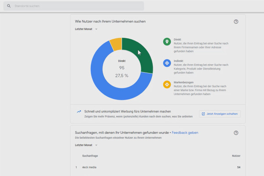Click the Indirekt legend label
The height and width of the screenshot is (176, 264).
[x=178, y=61]
